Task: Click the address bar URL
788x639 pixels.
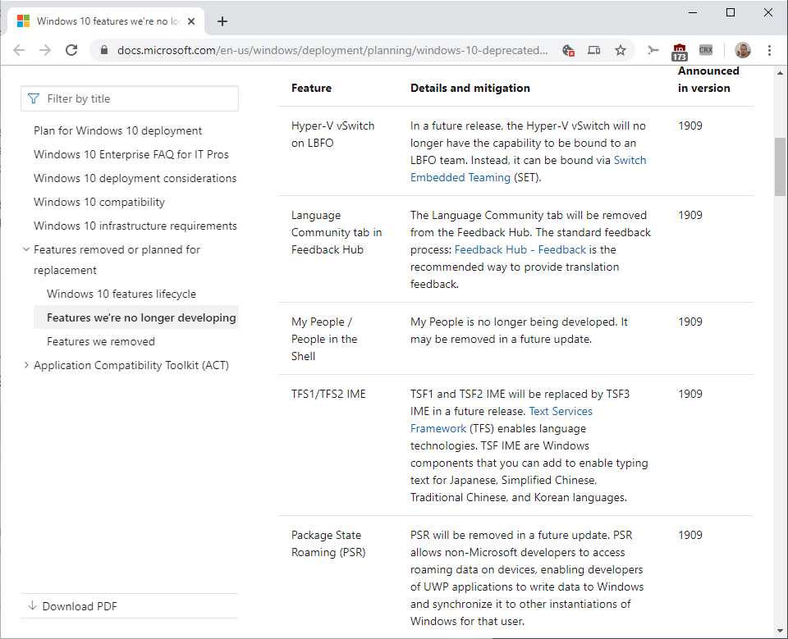Action: pos(332,50)
